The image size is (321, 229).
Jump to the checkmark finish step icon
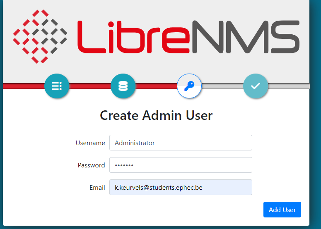(x=256, y=86)
